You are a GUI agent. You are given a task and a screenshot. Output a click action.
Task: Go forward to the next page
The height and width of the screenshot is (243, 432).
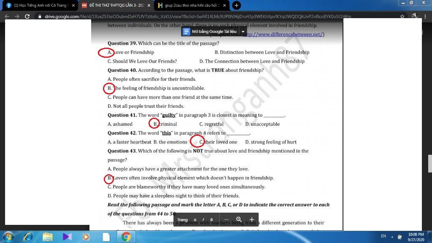[17, 16]
